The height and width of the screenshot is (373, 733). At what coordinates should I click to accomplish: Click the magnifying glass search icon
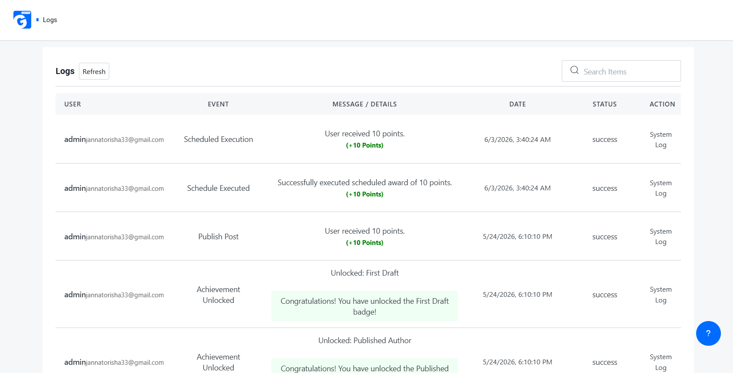(x=574, y=70)
